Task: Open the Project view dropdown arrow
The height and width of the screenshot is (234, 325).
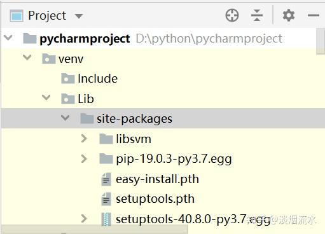Action: (79, 16)
